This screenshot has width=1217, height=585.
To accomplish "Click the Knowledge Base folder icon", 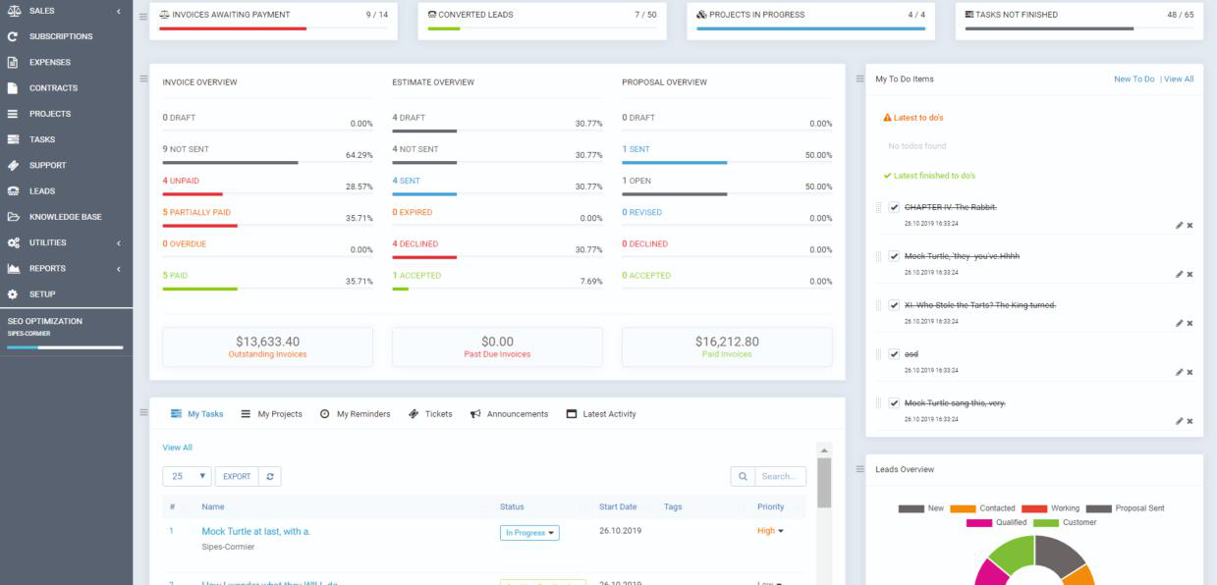I will pyautogui.click(x=13, y=217).
